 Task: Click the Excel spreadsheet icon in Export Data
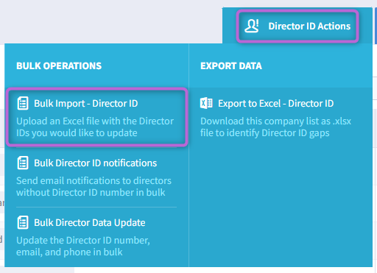[206, 103]
